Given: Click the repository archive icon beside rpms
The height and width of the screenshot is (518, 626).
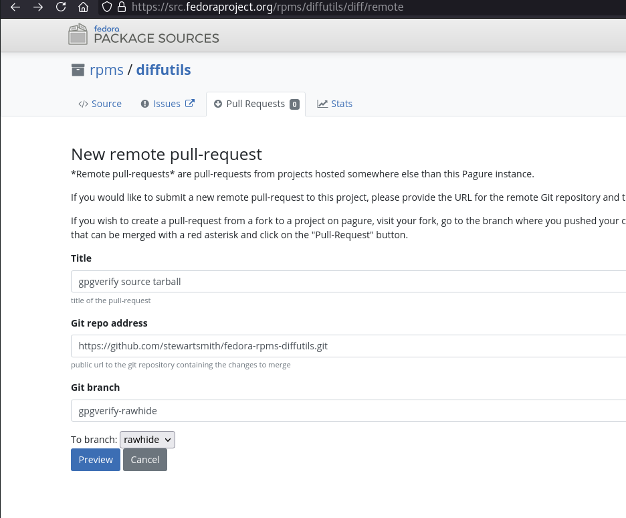Looking at the screenshot, I should tap(78, 70).
